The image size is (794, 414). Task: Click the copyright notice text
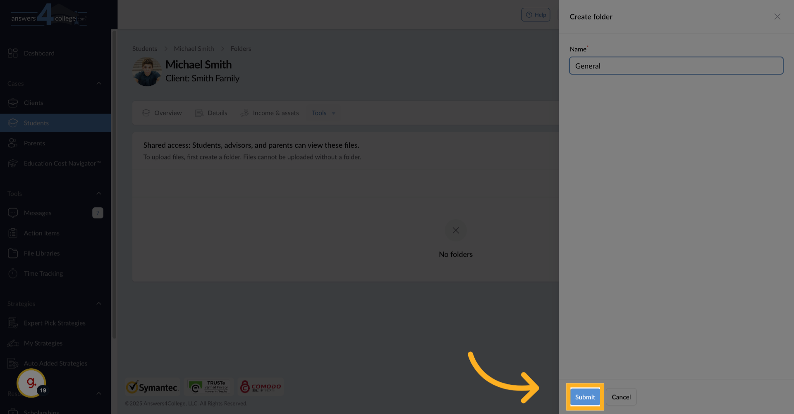click(186, 403)
